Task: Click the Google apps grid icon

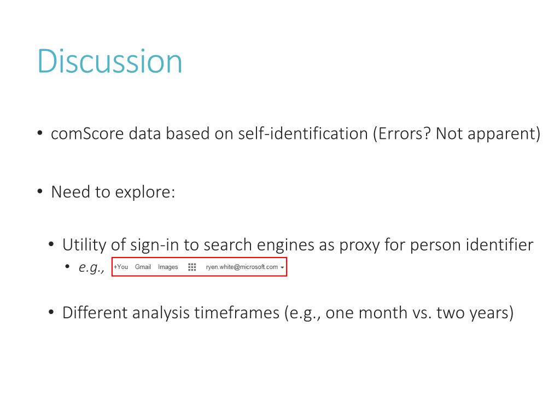Action: coord(192,267)
